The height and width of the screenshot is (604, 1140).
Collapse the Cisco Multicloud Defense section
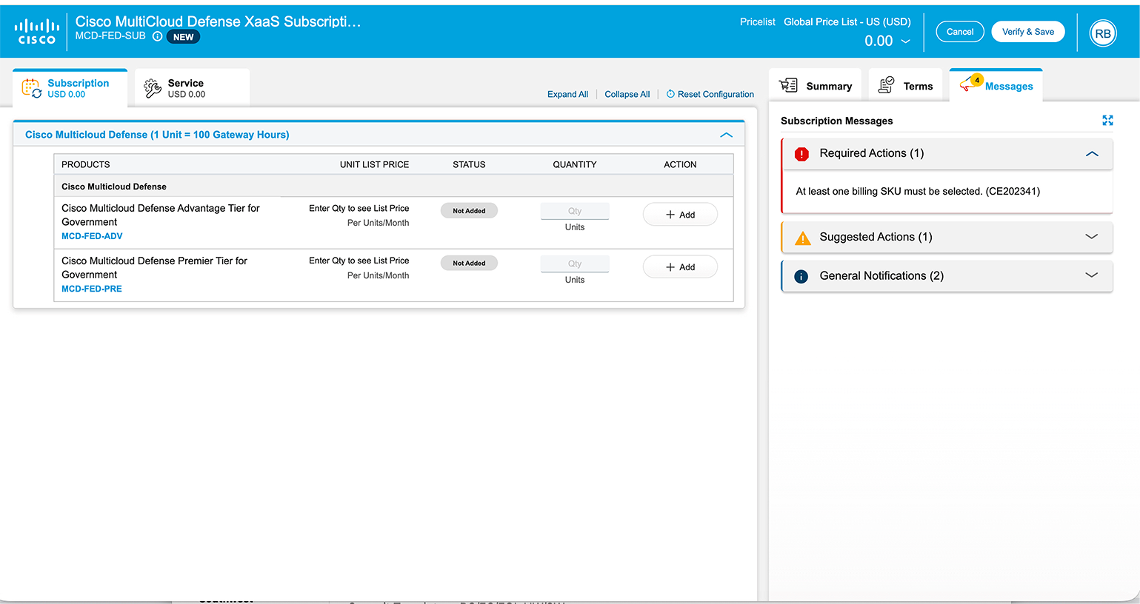click(x=726, y=135)
